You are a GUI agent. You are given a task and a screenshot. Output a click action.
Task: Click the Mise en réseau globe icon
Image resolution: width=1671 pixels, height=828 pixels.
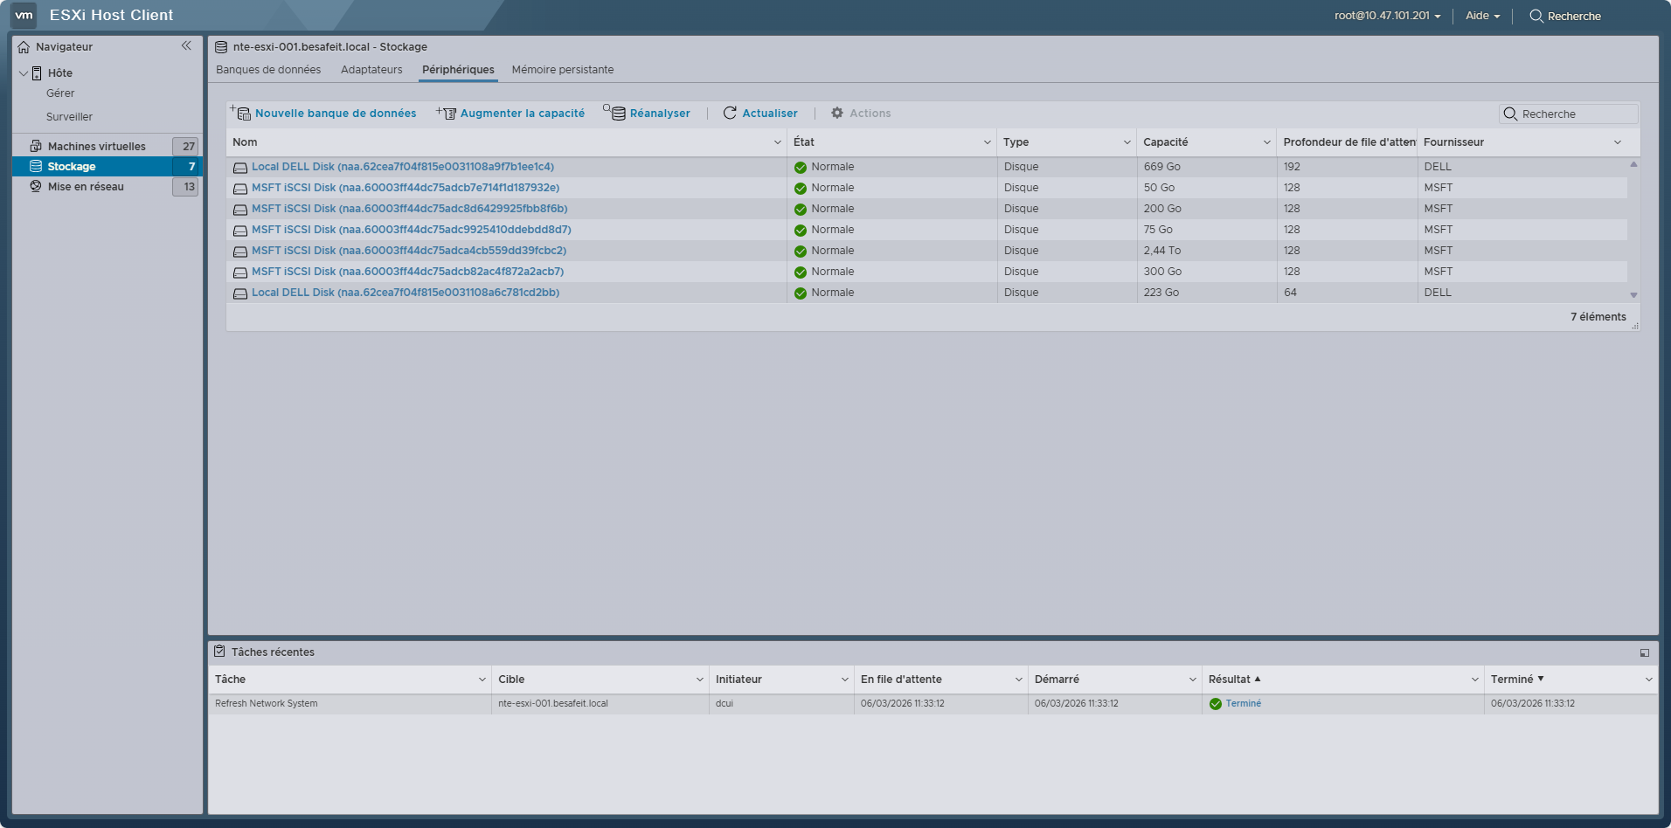coord(36,186)
